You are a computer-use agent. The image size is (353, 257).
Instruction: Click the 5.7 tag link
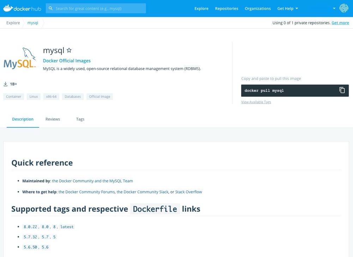click(x=45, y=237)
